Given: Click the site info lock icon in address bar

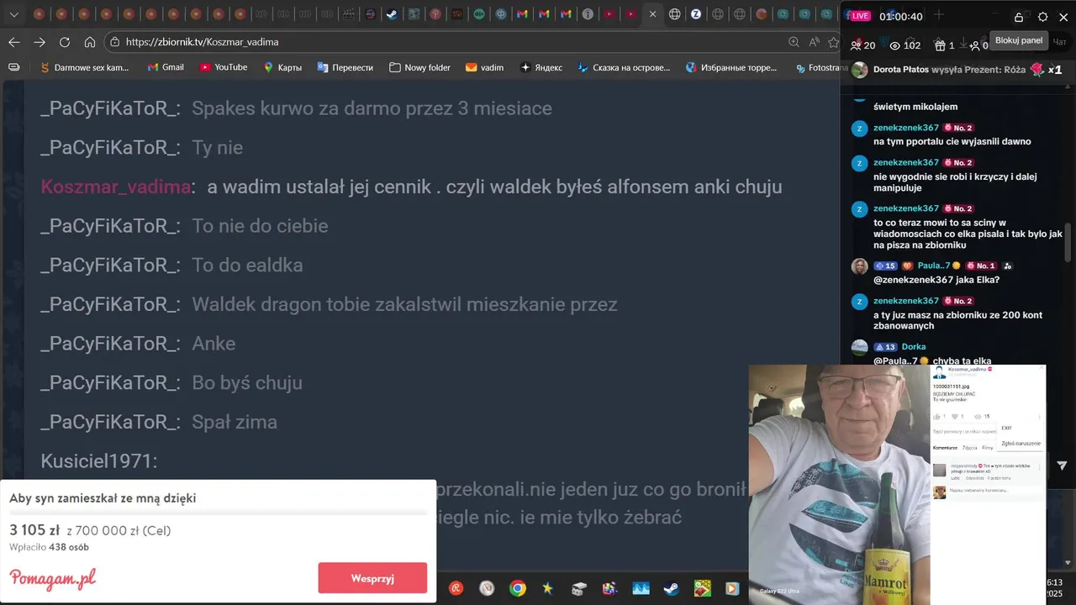Looking at the screenshot, I should tap(114, 42).
